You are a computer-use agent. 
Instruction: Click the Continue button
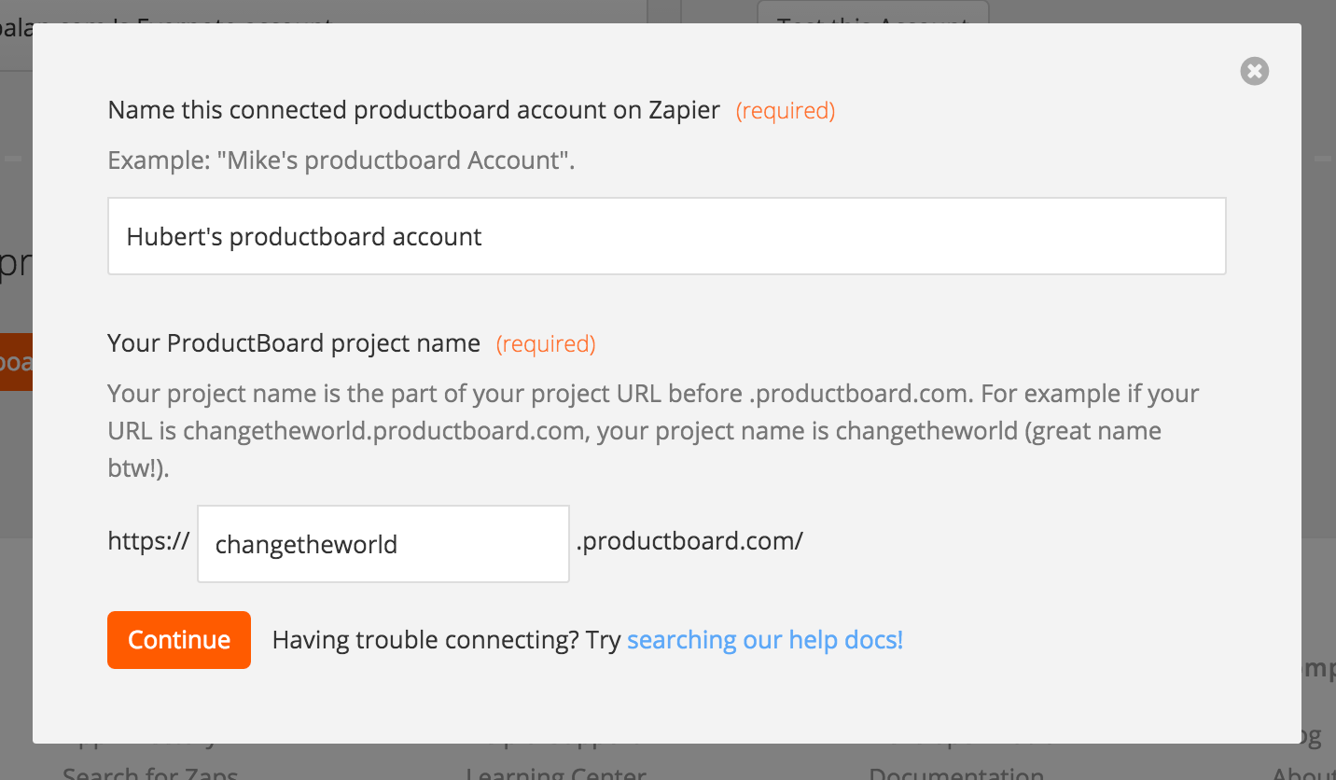point(179,640)
